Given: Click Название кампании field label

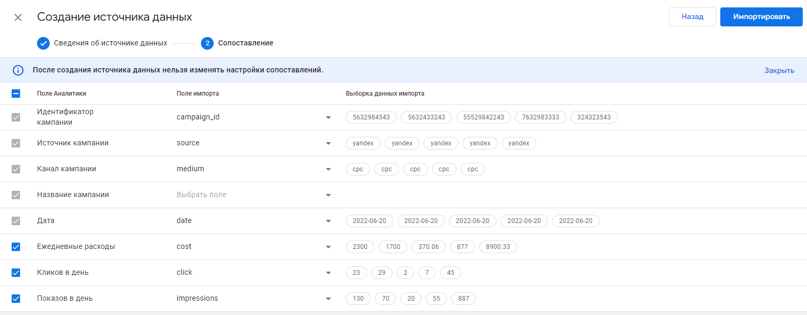Looking at the screenshot, I should point(73,195).
